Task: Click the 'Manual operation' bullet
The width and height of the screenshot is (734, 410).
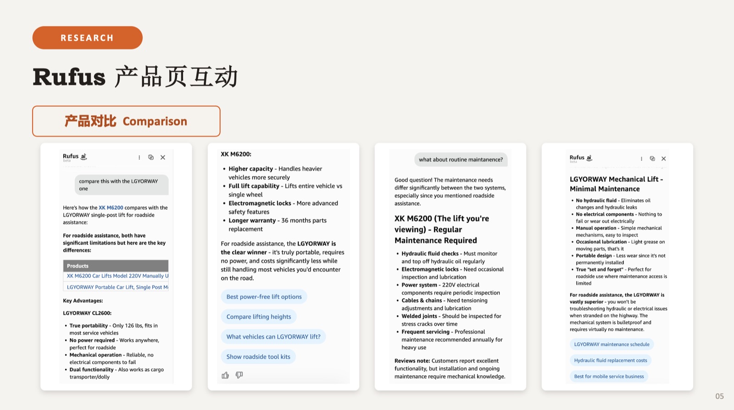Action: coord(617,231)
